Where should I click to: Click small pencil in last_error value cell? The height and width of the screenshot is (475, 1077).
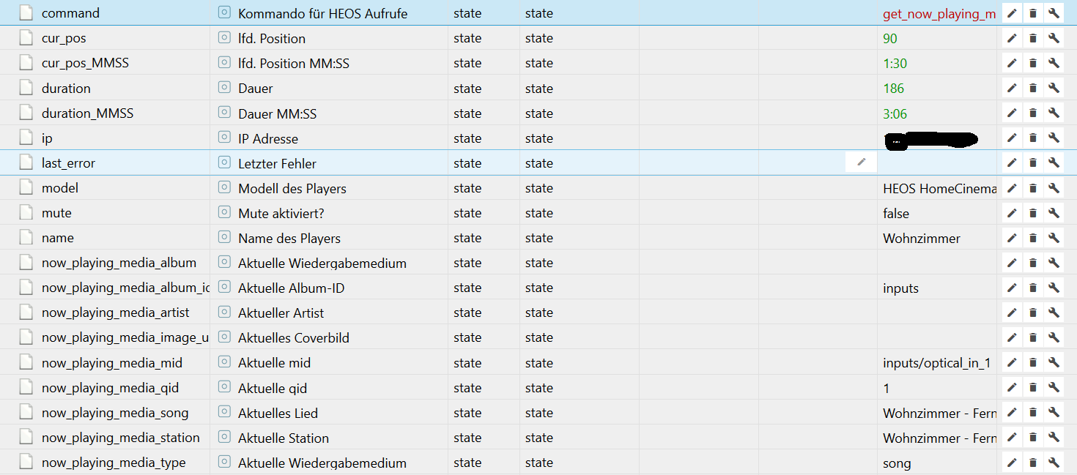(862, 162)
